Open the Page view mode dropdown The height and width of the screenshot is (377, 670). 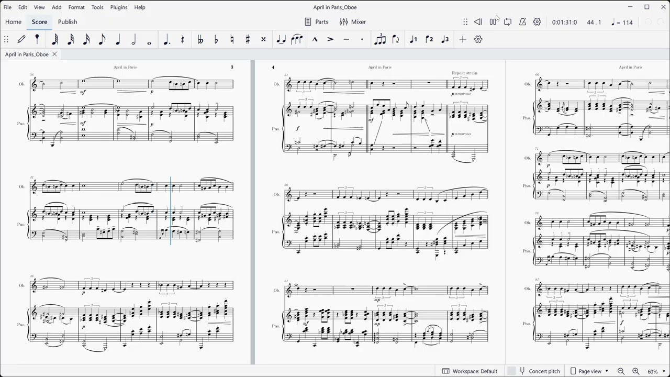coord(590,371)
